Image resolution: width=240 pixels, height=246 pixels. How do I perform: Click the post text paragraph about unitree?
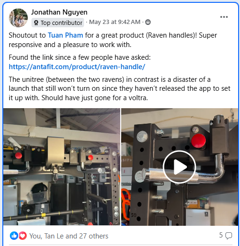pyautogui.click(x=119, y=88)
